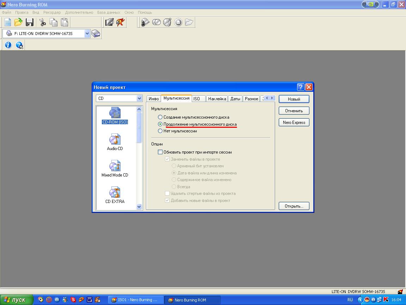Select the CD EXTRA project type

115,195
